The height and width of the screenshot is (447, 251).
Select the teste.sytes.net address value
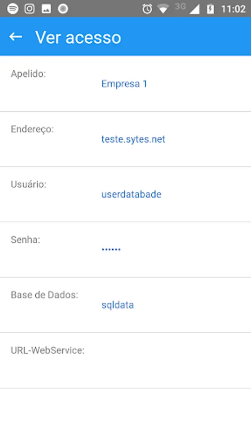tap(133, 139)
